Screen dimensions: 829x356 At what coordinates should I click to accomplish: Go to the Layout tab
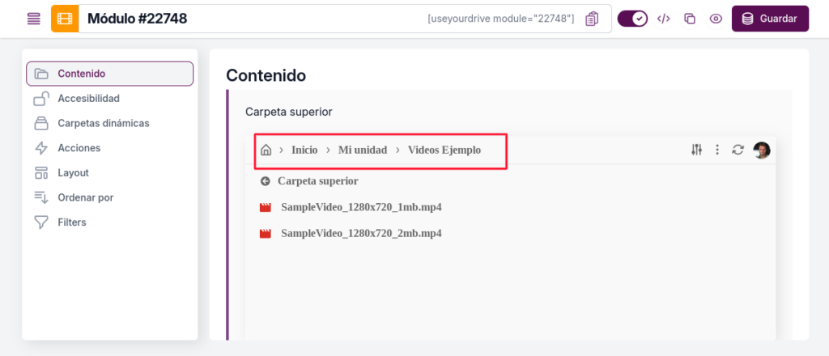(x=110, y=172)
